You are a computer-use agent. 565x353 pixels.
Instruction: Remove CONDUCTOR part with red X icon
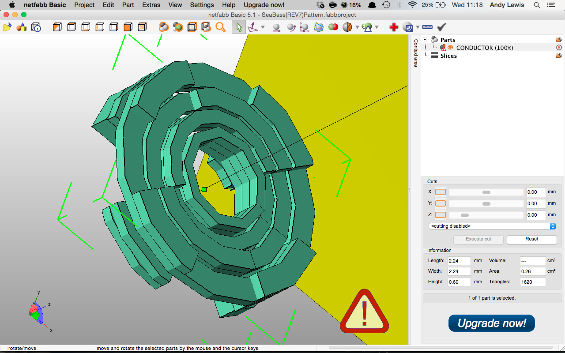559,48
